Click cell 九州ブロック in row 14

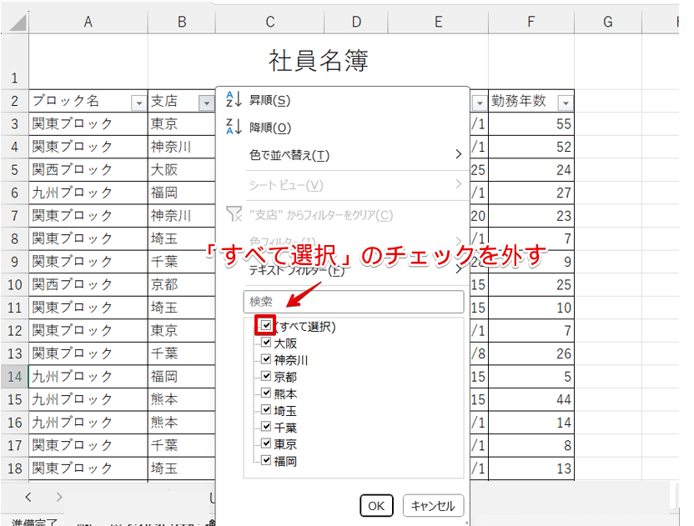(88, 377)
